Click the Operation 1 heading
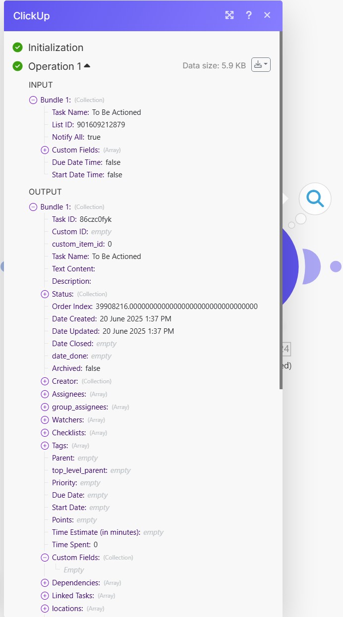 55,66
